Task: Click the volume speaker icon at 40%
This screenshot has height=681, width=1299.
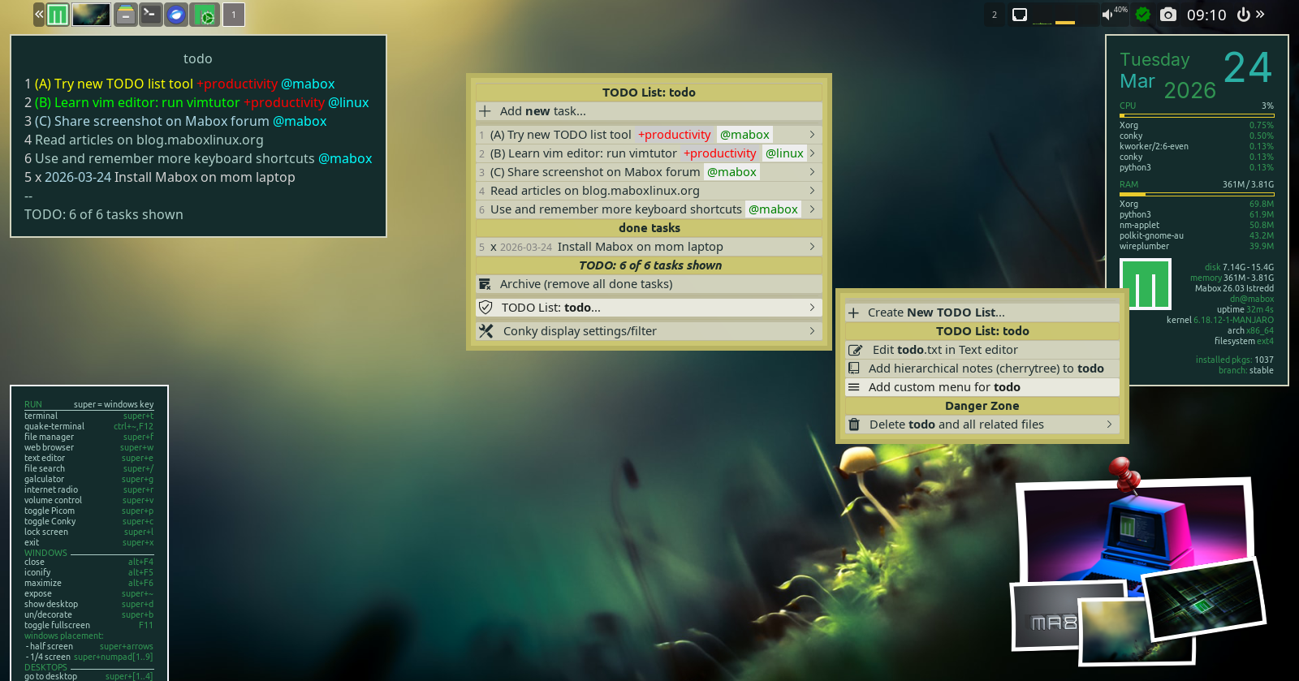Action: [x=1108, y=15]
